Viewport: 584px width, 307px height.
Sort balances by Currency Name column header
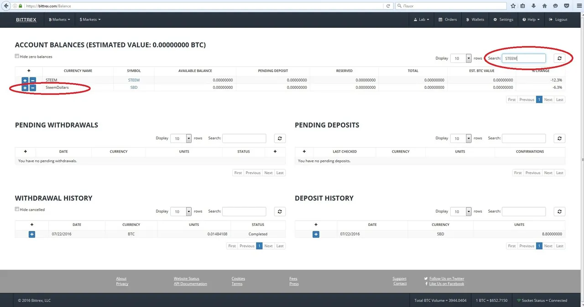point(78,71)
